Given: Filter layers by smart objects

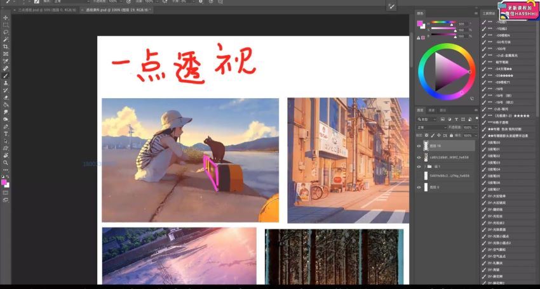Looking at the screenshot, I should (x=469, y=119).
